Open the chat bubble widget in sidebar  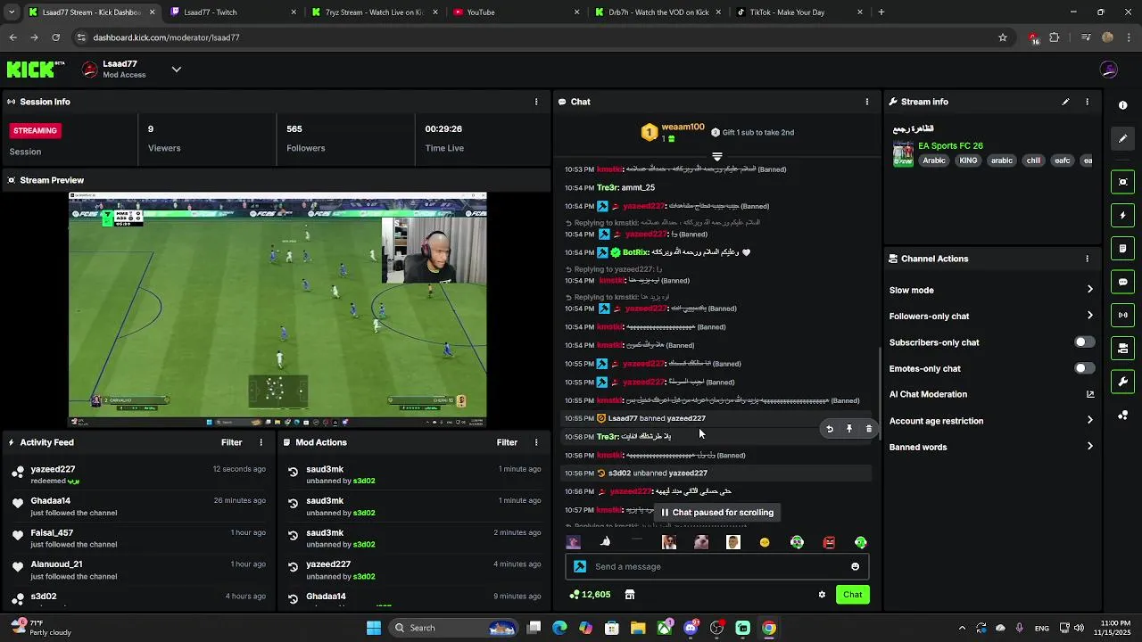click(1122, 282)
